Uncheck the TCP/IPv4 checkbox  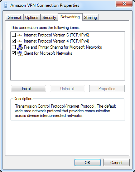click(14, 41)
